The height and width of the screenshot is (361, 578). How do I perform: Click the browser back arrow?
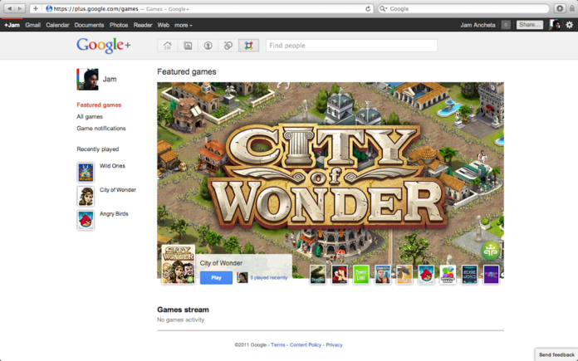pos(9,8)
